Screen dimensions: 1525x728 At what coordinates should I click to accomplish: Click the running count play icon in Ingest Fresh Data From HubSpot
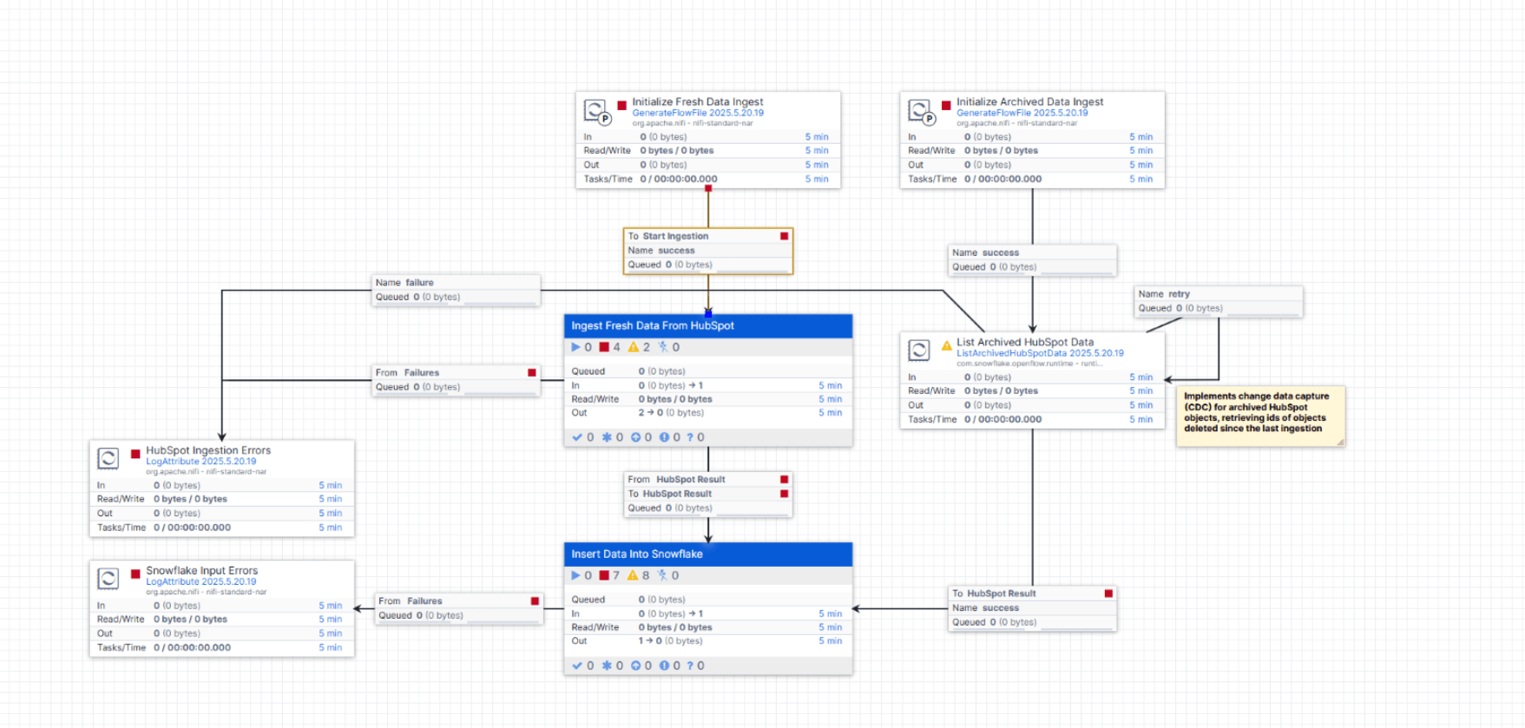[x=575, y=347]
